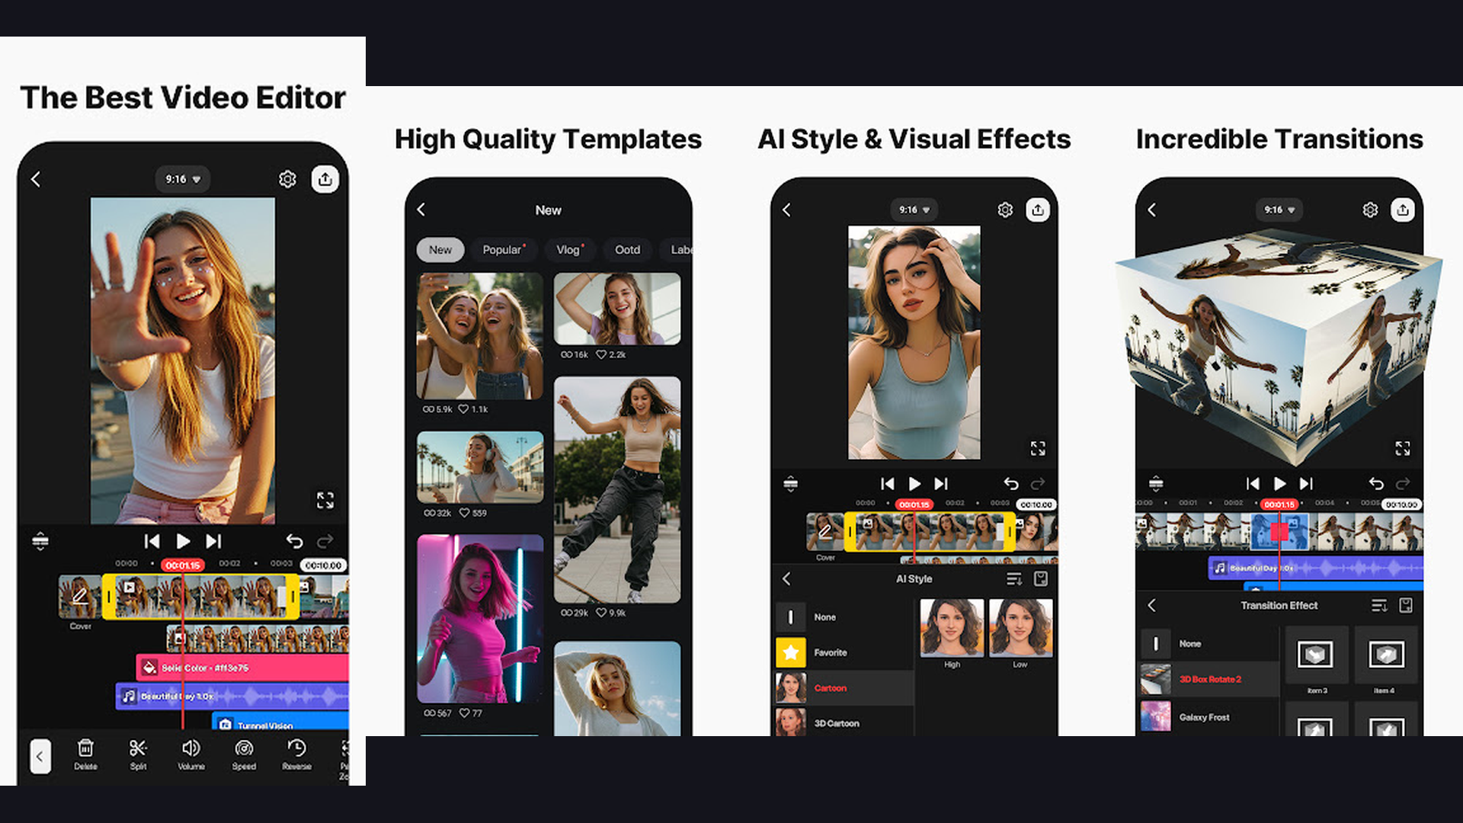Tap the fullscreen preview icon
Screen dimensions: 1463x823
(326, 500)
